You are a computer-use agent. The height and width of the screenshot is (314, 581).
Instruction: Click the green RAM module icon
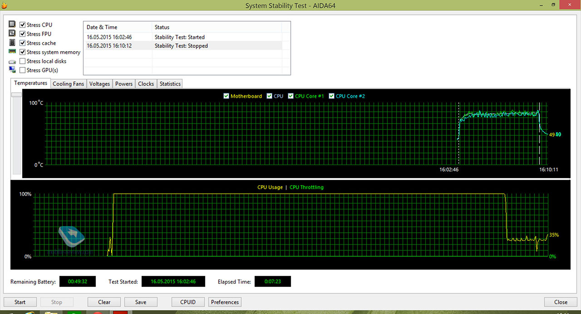pyautogui.click(x=12, y=52)
